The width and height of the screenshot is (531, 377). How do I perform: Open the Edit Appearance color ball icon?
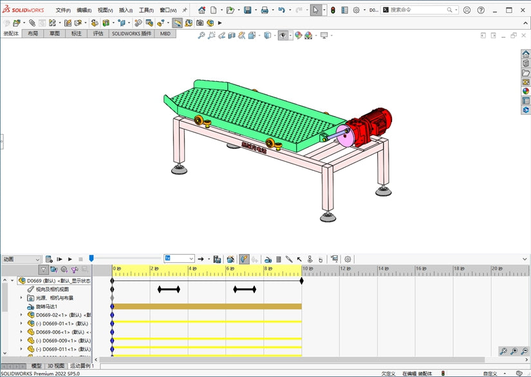[299, 35]
